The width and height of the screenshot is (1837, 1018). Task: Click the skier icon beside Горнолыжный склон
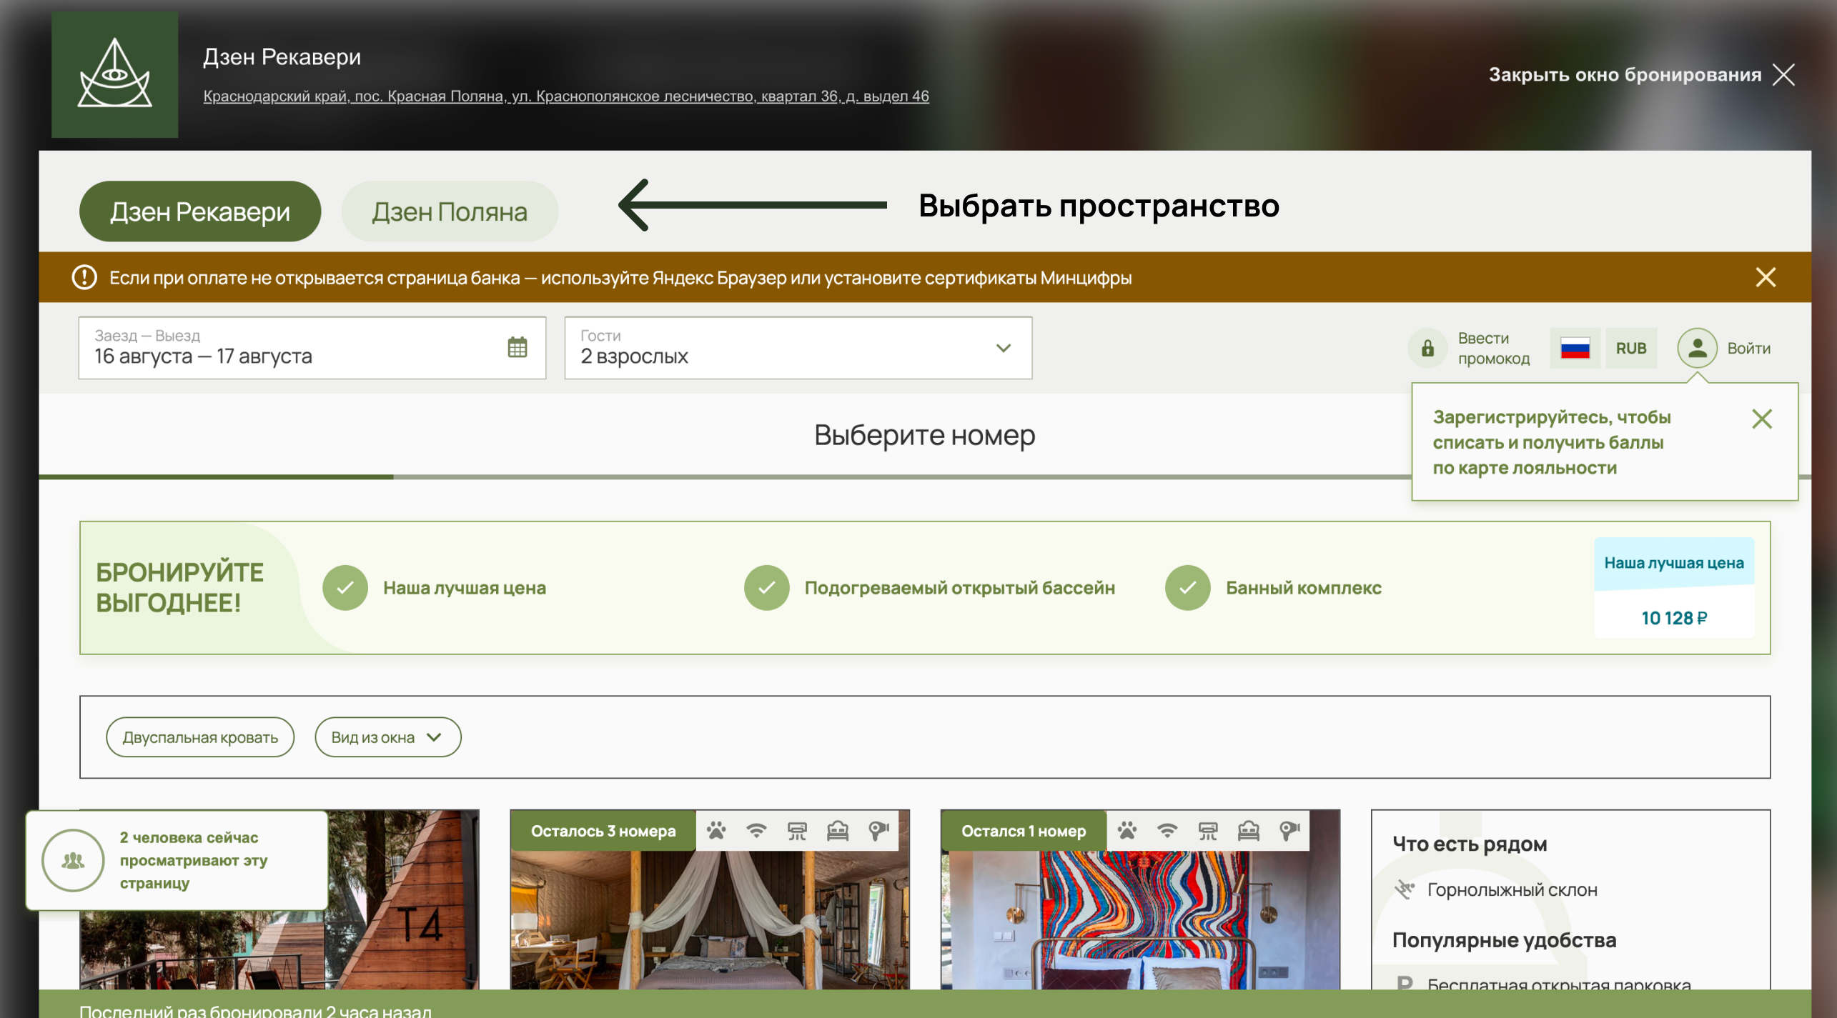(x=1405, y=889)
